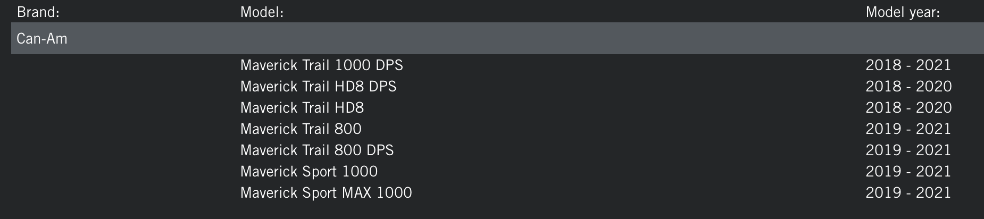Select the Maverick Trail 800 entry
The image size is (984, 219).
point(301,129)
